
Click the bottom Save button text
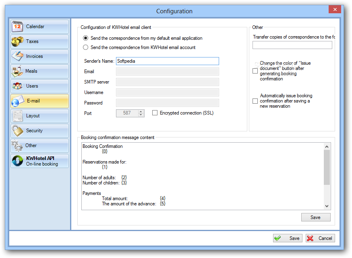pyautogui.click(x=294, y=238)
